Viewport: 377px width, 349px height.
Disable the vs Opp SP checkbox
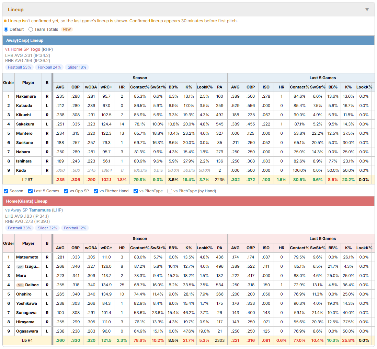pyautogui.click(x=66, y=191)
